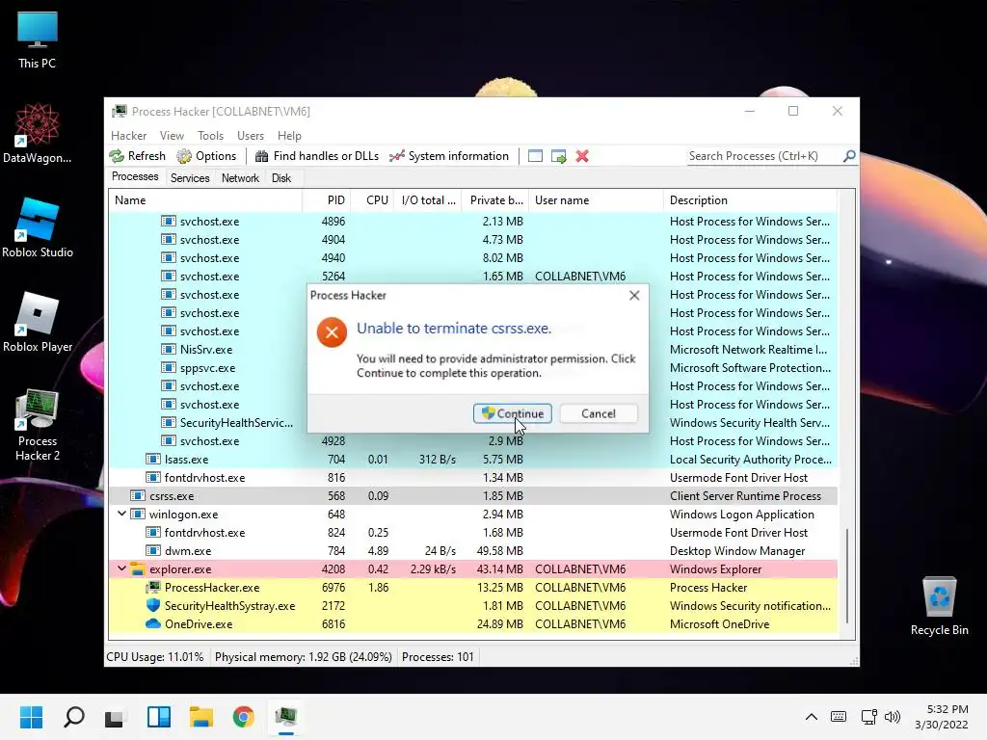Click the OneDrive cloud icon in process list
The height and width of the screenshot is (740, 987).
[x=153, y=623]
